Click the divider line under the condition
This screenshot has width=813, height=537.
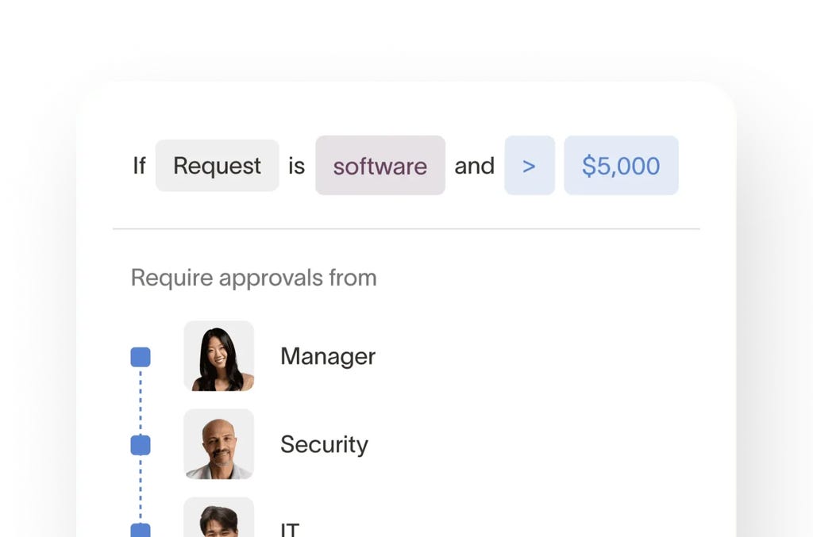click(x=406, y=229)
